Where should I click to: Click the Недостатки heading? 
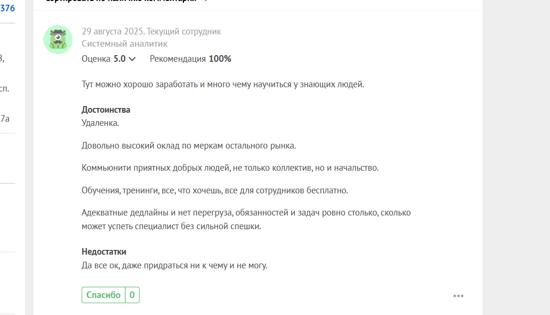104,252
